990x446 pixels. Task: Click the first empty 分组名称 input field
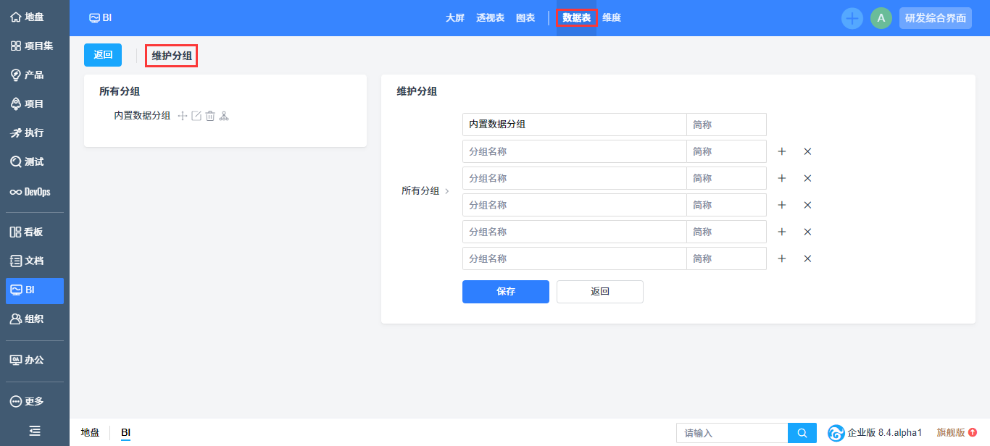click(x=574, y=151)
